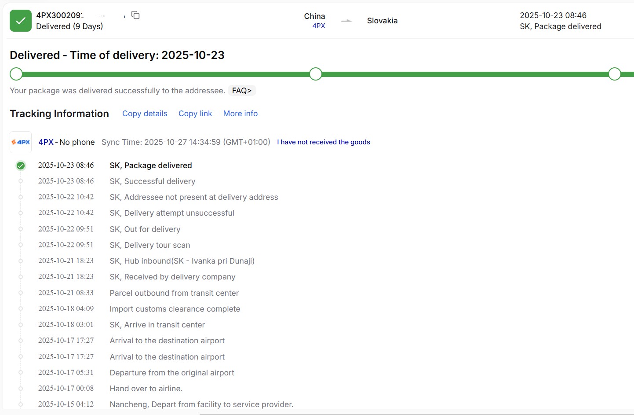Select the middle circle on progress bar

(x=315, y=74)
